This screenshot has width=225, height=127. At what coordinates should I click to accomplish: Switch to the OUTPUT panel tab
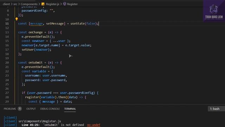coord(31,109)
